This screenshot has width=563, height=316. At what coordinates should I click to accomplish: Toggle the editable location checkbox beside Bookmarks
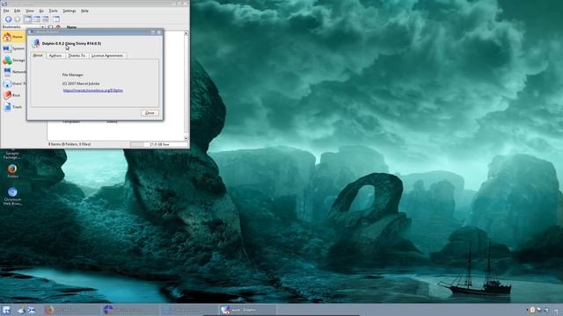click(50, 27)
